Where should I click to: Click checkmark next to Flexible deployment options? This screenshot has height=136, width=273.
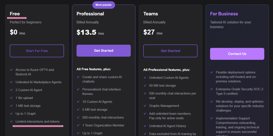211,72
